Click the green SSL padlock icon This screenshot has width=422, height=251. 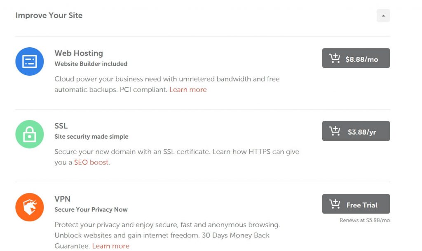(x=30, y=134)
